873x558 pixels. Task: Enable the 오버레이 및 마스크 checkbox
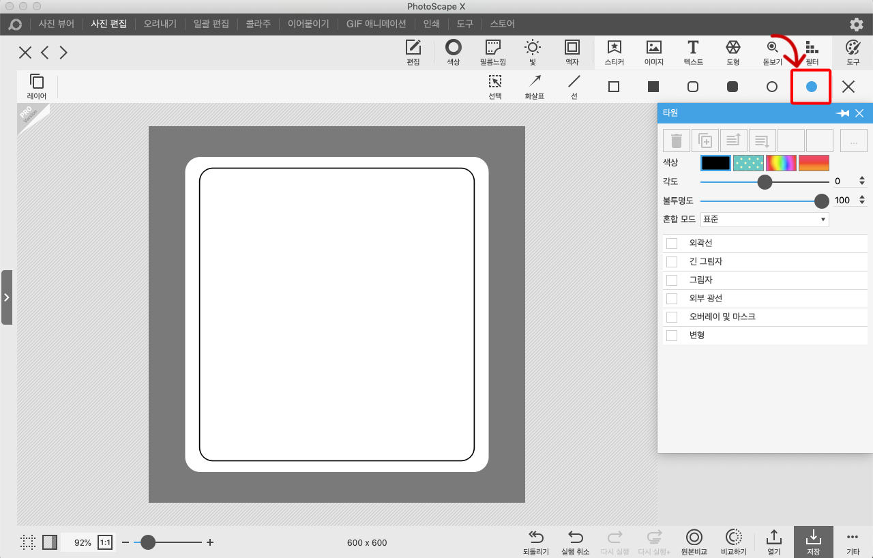(672, 317)
